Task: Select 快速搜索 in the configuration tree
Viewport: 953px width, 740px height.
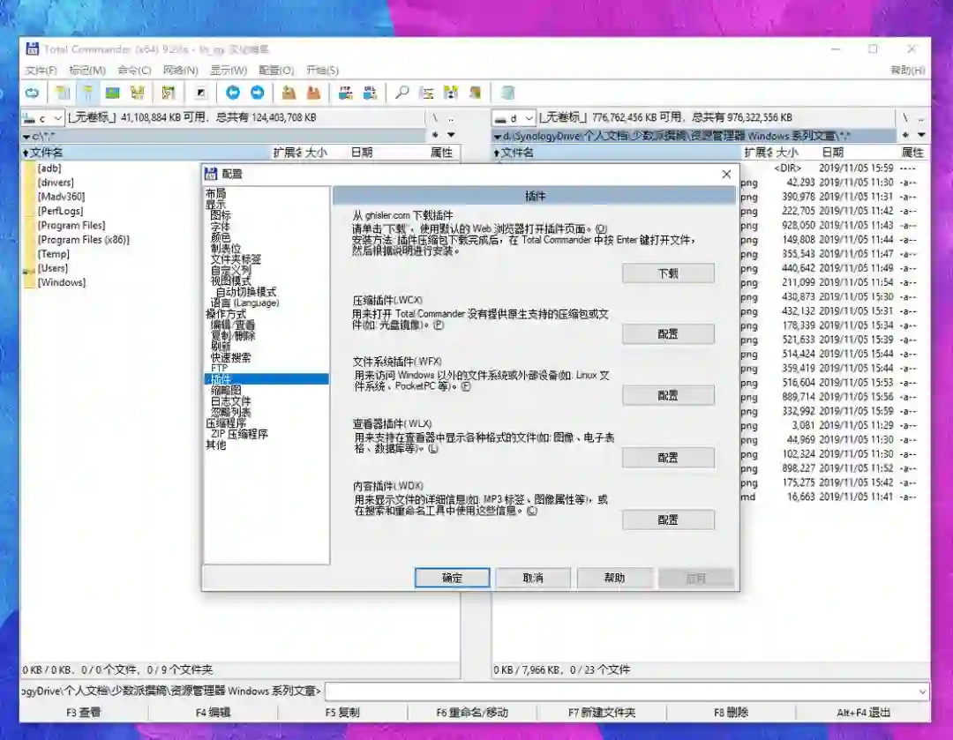Action: [x=231, y=357]
